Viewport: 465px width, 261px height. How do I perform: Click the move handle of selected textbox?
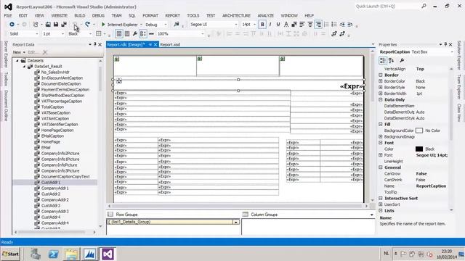pyautogui.click(x=119, y=80)
